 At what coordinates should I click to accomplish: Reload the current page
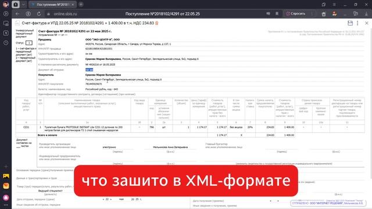coord(39,14)
